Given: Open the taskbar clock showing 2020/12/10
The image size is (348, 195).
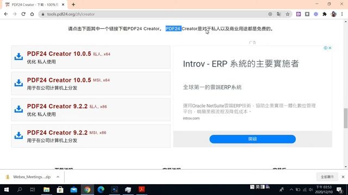Looking at the screenshot, I should click(x=324, y=190).
